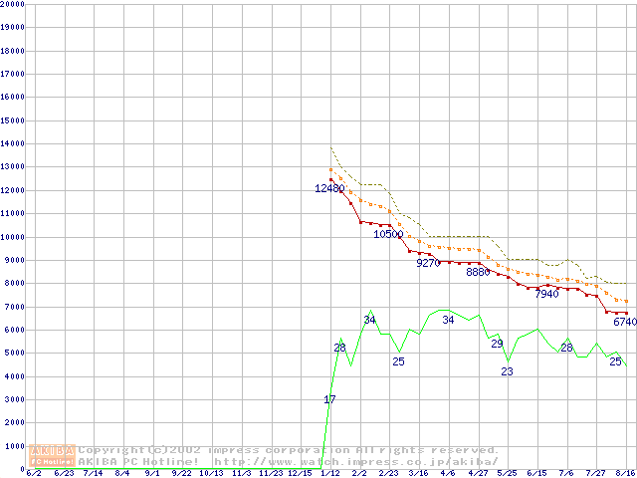
Task: Click the impress corporation copyright text
Action: pyautogui.click(x=289, y=450)
